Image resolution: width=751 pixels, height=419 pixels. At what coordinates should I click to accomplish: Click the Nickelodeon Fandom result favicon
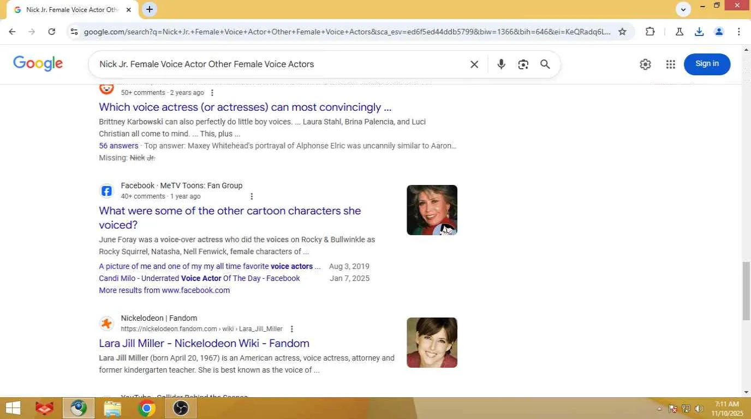pos(106,324)
